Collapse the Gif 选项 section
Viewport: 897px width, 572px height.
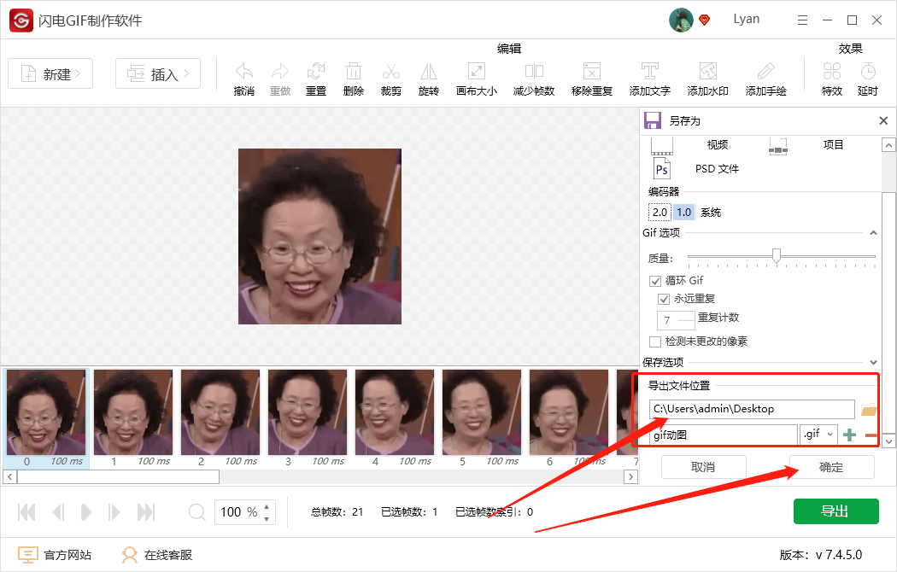[x=873, y=232]
